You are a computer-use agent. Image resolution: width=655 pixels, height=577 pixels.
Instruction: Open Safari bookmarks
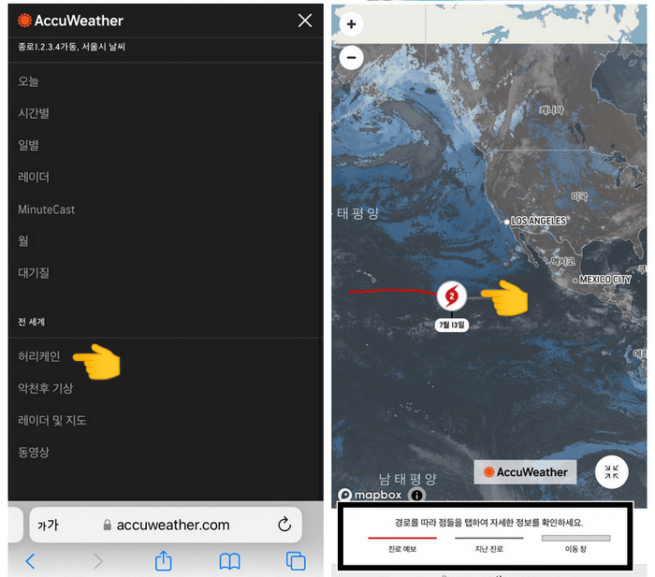pos(230,561)
